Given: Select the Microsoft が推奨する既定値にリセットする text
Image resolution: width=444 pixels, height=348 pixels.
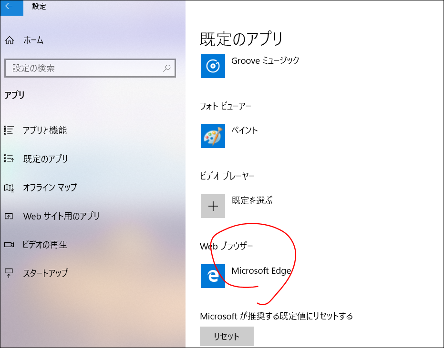Looking at the screenshot, I should pyautogui.click(x=277, y=316).
